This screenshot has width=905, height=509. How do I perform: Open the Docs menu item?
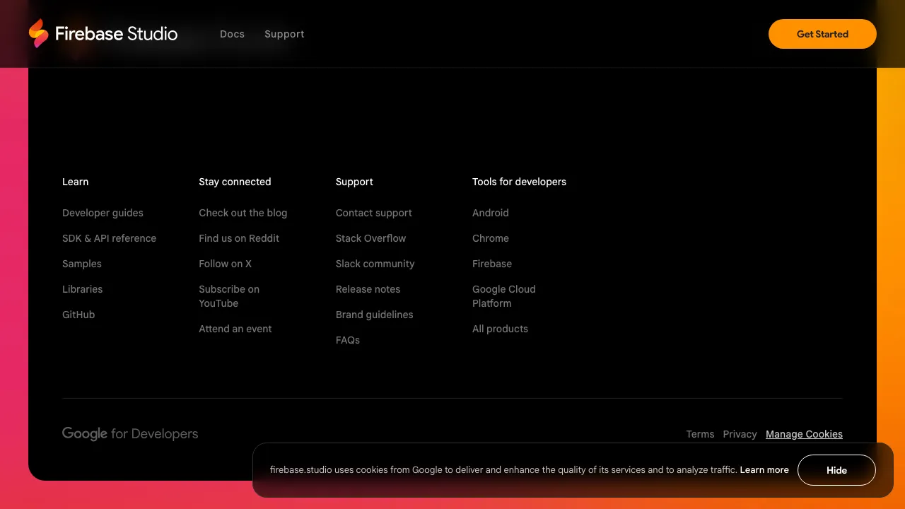coord(232,34)
